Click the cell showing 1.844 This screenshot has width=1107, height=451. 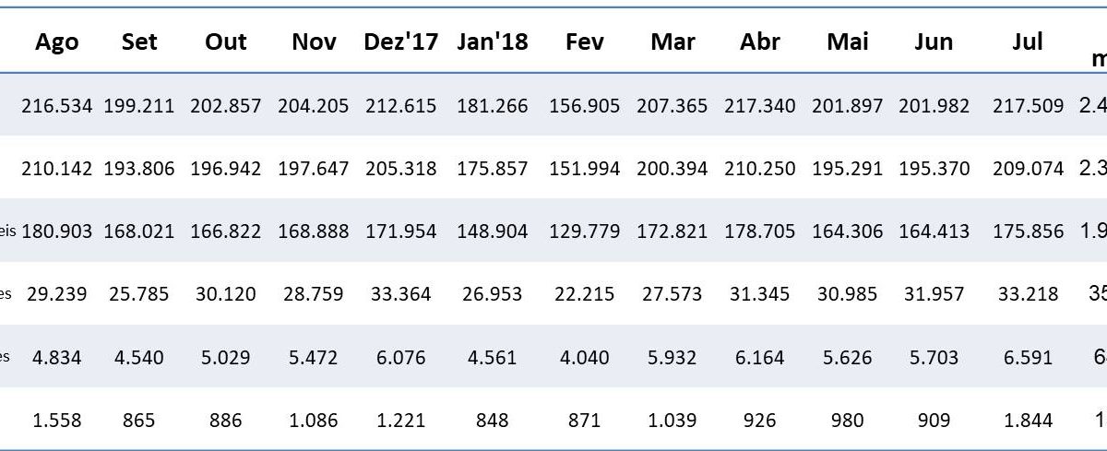(x=1029, y=421)
